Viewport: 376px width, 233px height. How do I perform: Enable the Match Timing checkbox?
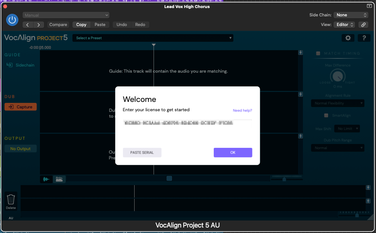318,53
